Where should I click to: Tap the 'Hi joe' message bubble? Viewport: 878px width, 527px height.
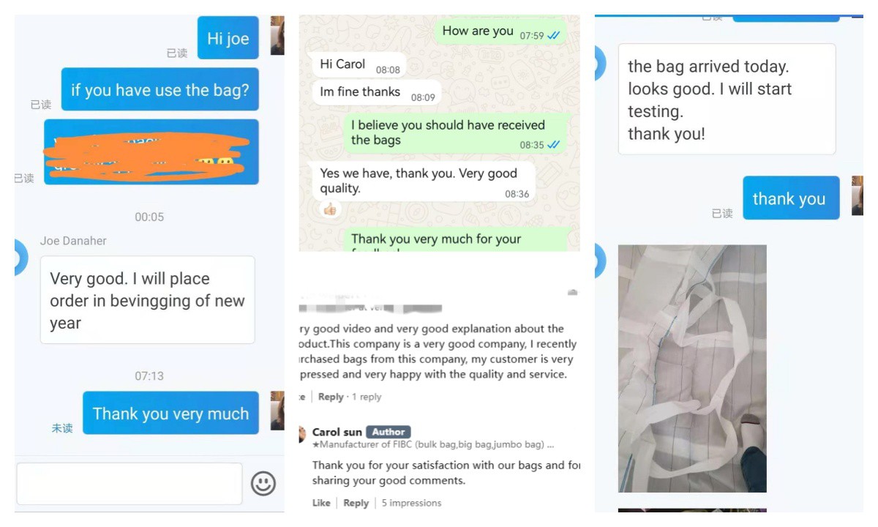(x=228, y=38)
